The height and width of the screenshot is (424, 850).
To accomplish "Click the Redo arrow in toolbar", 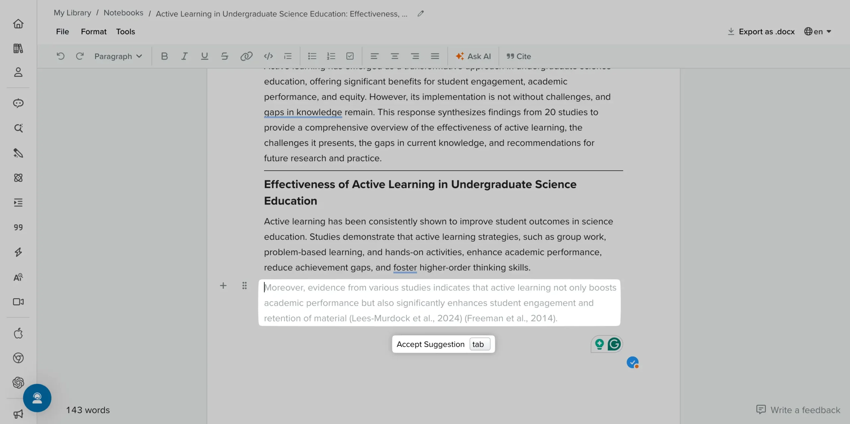I will [x=80, y=56].
